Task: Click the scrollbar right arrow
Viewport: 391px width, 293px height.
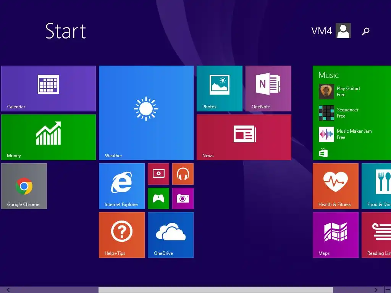Action: tap(376, 290)
